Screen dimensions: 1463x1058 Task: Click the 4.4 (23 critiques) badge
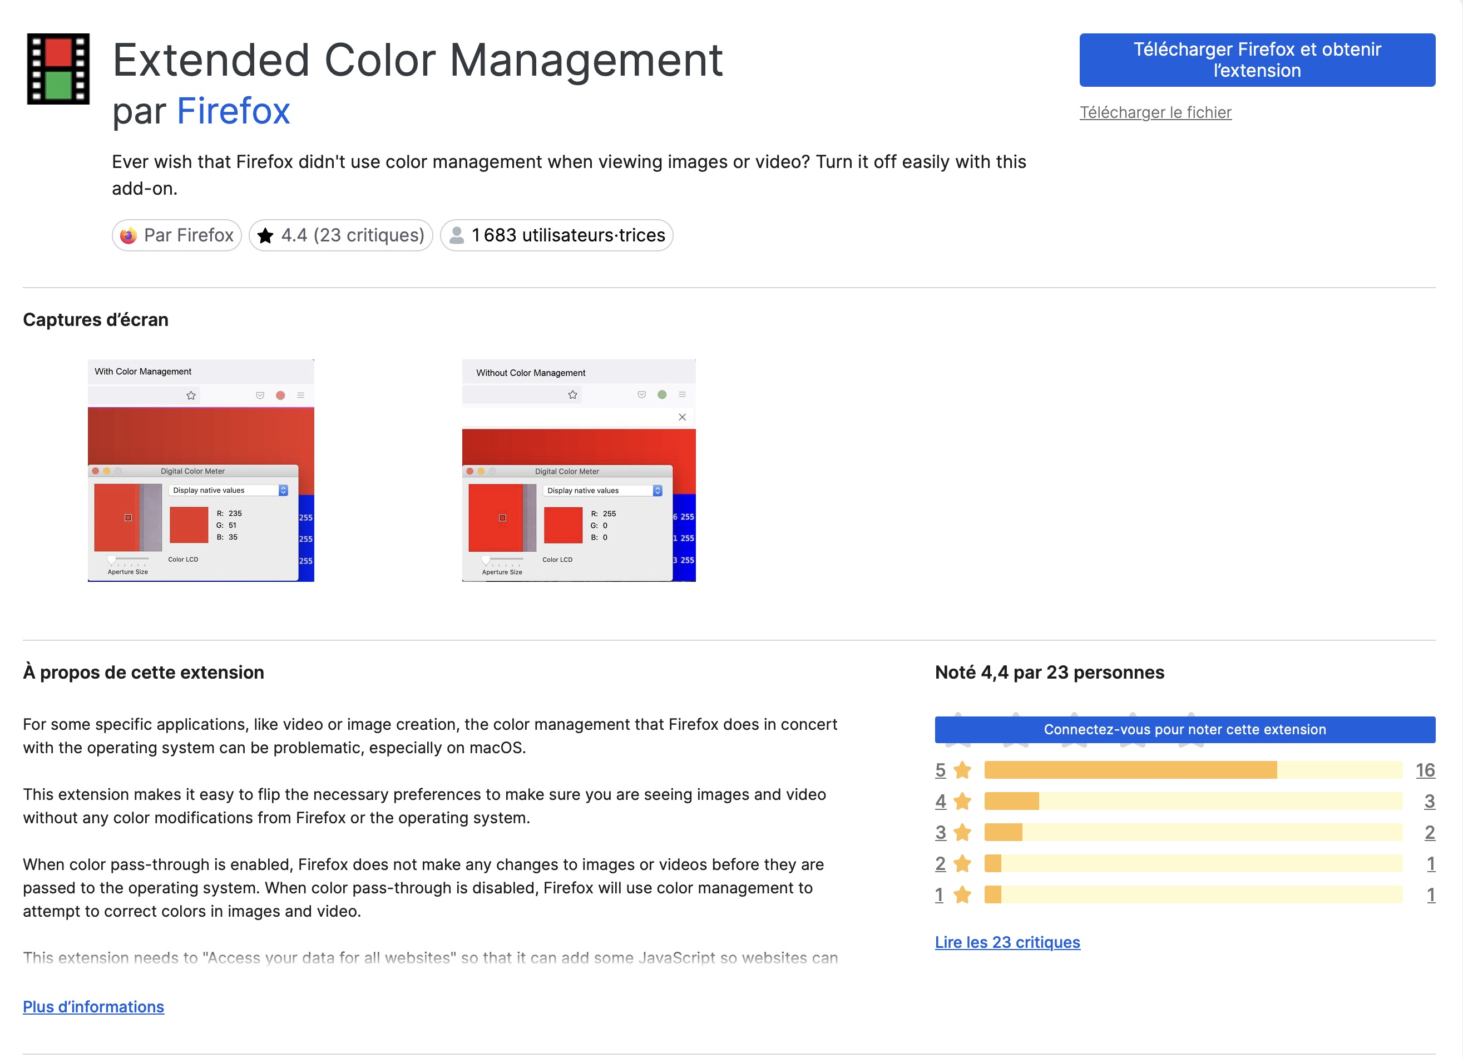(340, 235)
